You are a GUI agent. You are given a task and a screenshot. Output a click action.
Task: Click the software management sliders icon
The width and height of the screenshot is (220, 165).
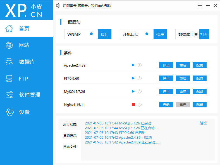[9, 95]
